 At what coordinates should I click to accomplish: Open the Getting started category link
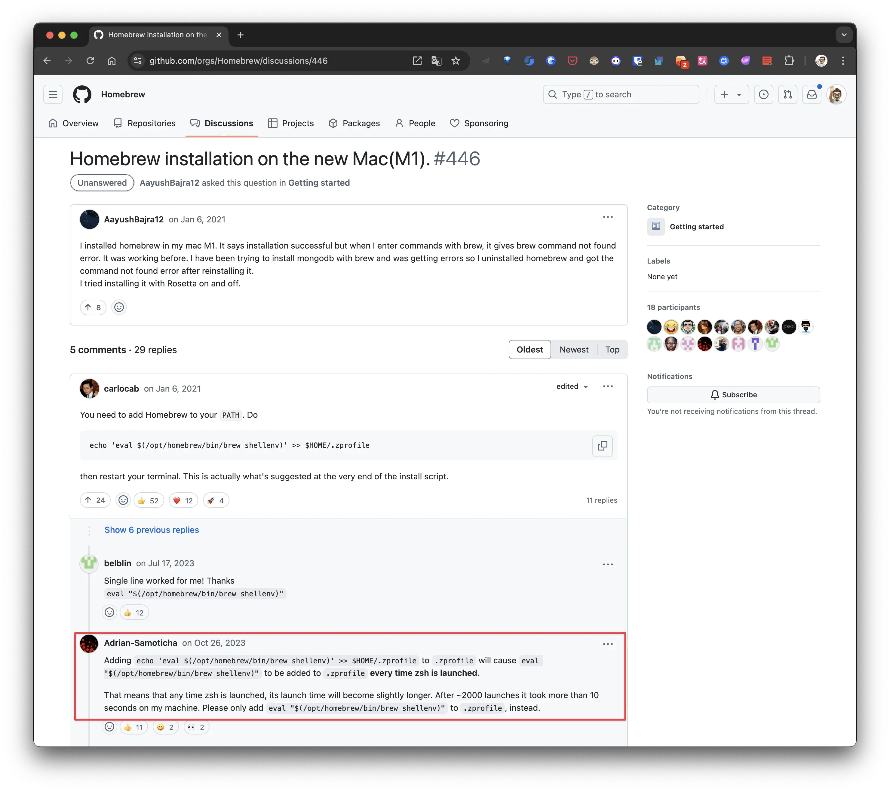[x=696, y=227]
